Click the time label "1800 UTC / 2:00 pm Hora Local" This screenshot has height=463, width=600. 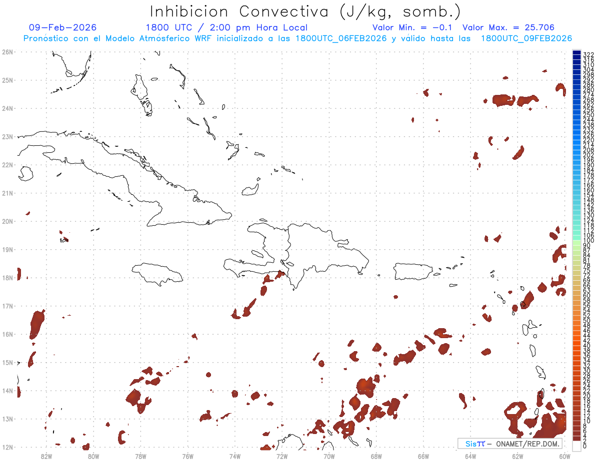[x=226, y=27]
